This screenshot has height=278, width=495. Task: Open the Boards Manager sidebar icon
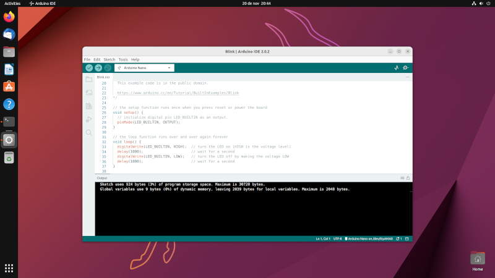pyautogui.click(x=89, y=93)
